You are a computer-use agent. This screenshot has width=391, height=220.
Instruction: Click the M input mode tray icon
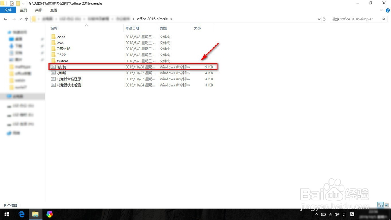[x=352, y=214]
